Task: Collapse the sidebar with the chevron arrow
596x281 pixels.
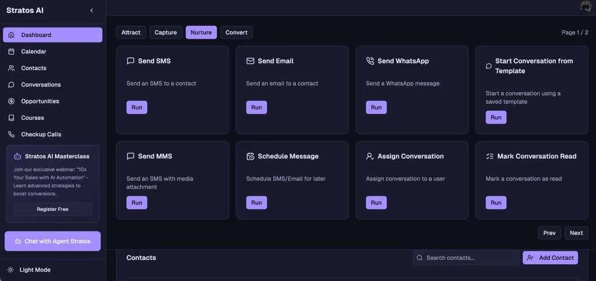Action: tap(91, 10)
